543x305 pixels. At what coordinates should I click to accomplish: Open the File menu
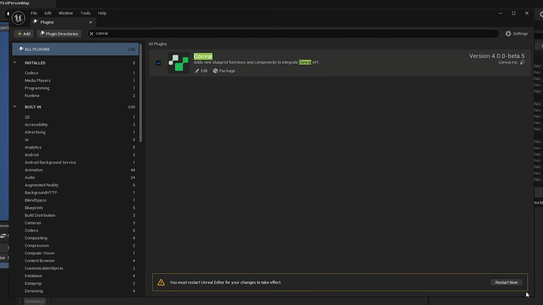(34, 13)
